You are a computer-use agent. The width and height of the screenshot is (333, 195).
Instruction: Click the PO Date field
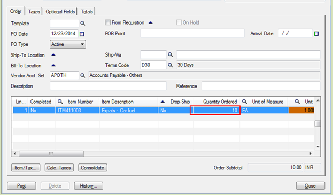point(64,34)
